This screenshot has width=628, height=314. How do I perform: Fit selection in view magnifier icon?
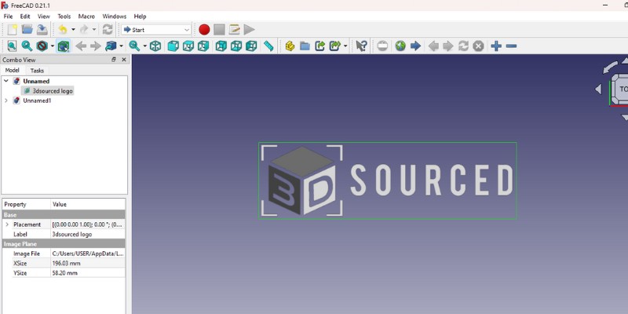(x=27, y=46)
